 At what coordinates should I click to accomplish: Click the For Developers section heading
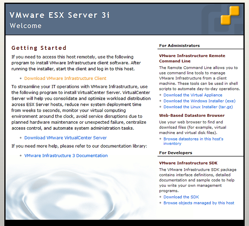pyautogui.click(x=176, y=153)
